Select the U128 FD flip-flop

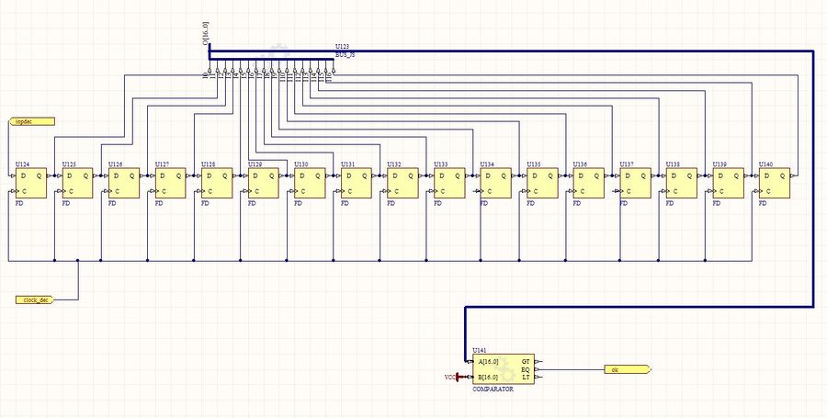[x=217, y=183]
